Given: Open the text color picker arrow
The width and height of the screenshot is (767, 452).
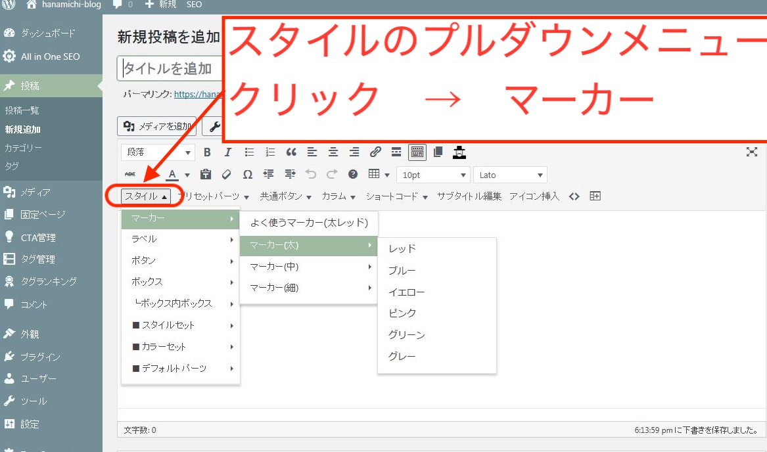Looking at the screenshot, I should click(187, 175).
